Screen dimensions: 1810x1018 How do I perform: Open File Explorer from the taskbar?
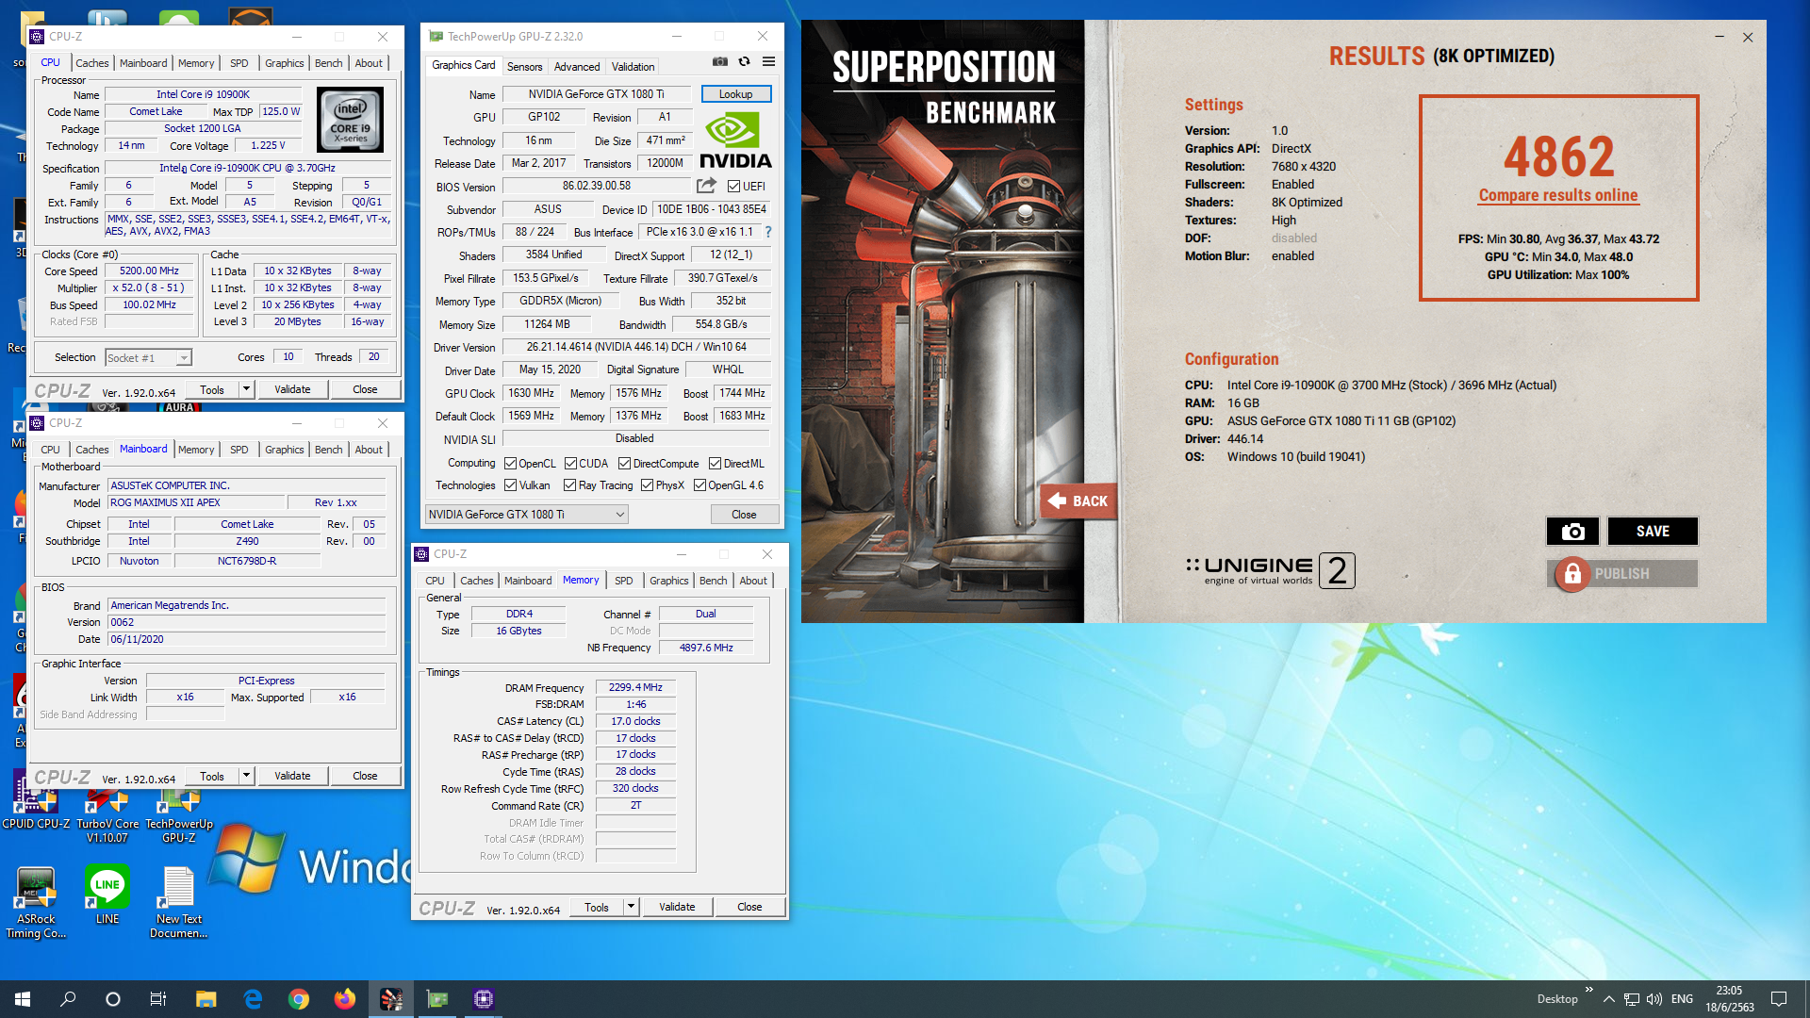[x=206, y=999]
